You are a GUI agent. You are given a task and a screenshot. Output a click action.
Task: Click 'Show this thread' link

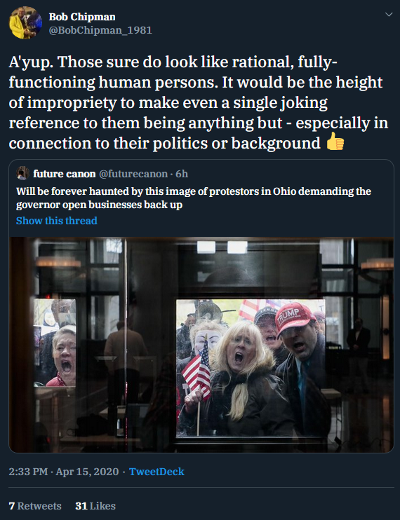(57, 221)
